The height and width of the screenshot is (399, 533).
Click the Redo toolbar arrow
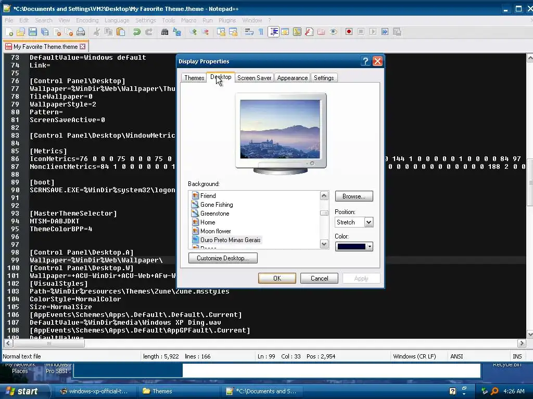(149, 32)
